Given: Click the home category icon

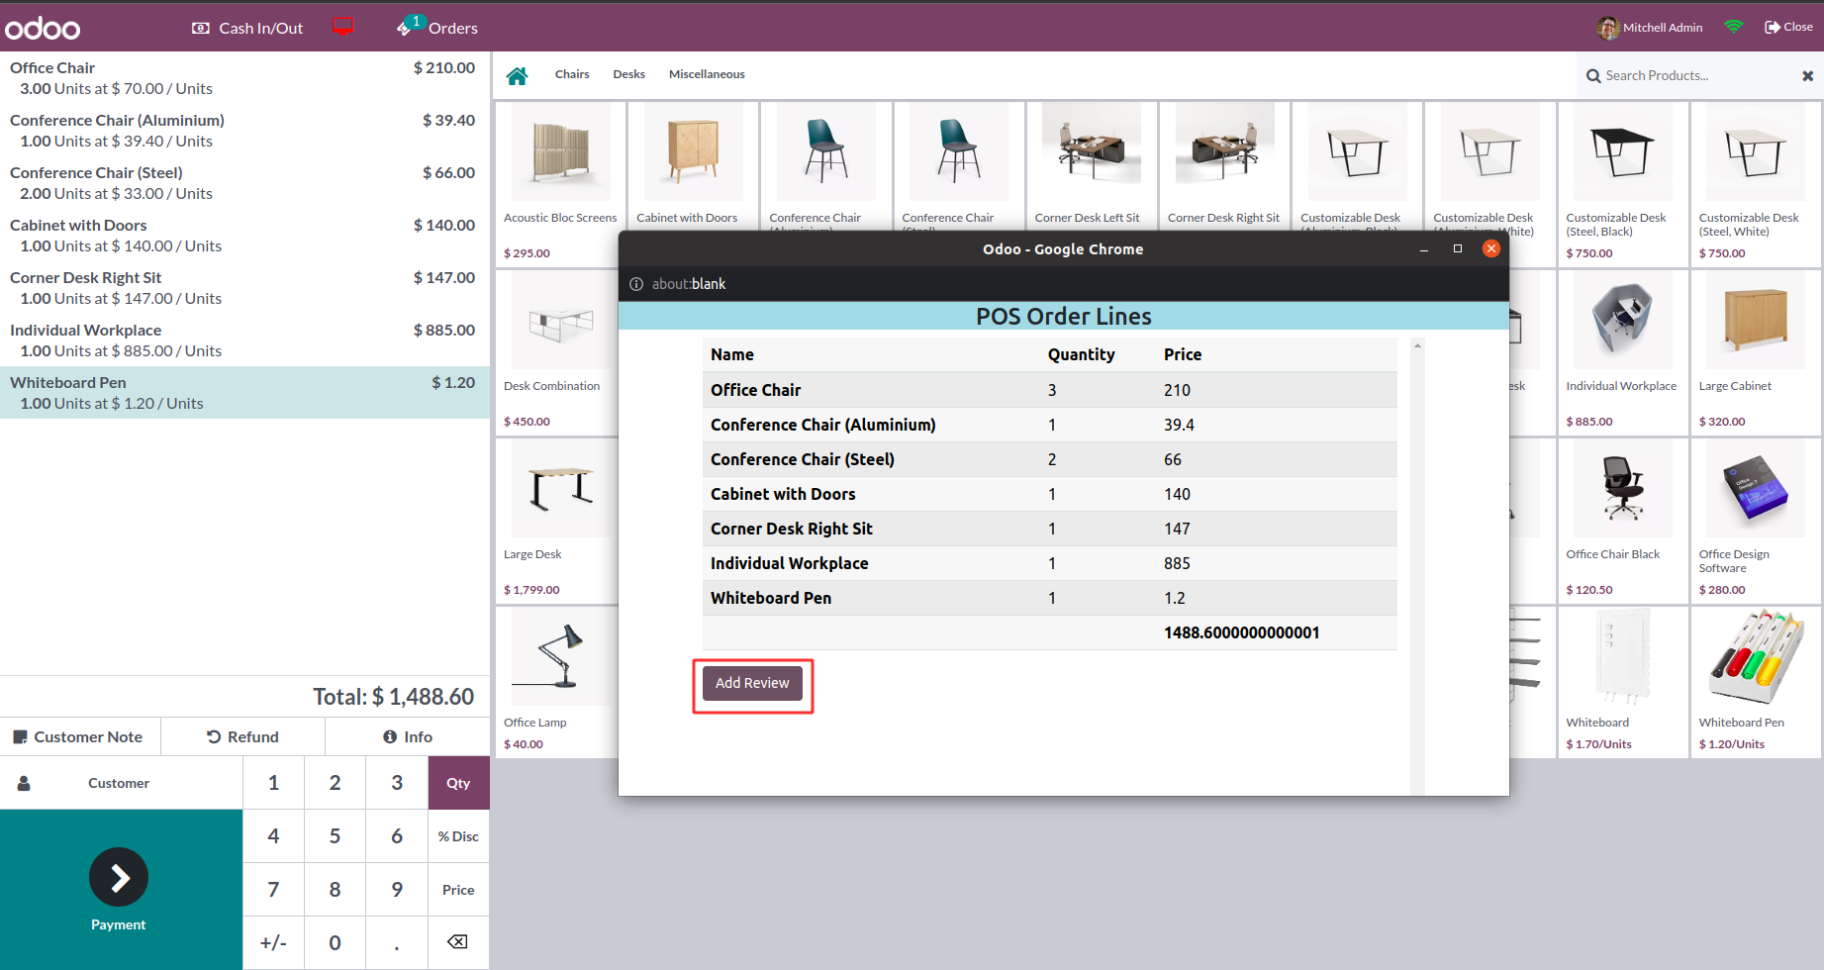Looking at the screenshot, I should [x=517, y=75].
